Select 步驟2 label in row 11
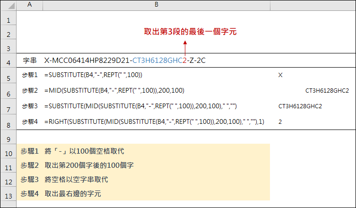The width and height of the screenshot is (356, 208). [30, 165]
